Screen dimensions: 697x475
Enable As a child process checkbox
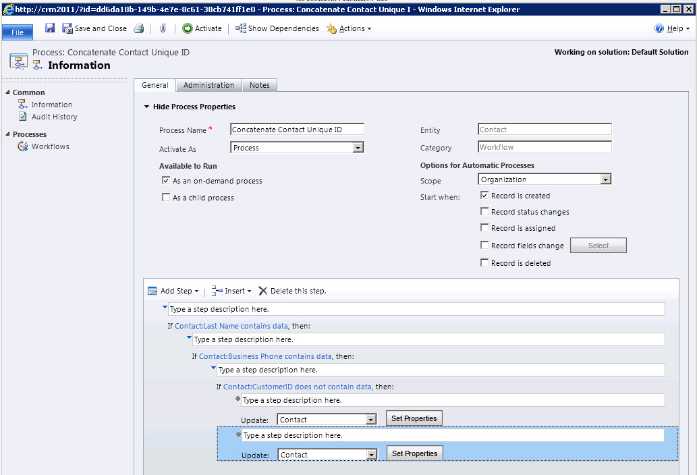[166, 198]
